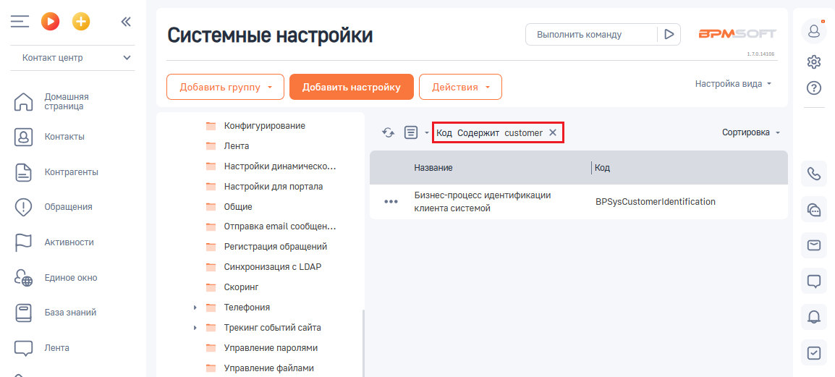Click the home icon for Домашняя страница

(23, 102)
